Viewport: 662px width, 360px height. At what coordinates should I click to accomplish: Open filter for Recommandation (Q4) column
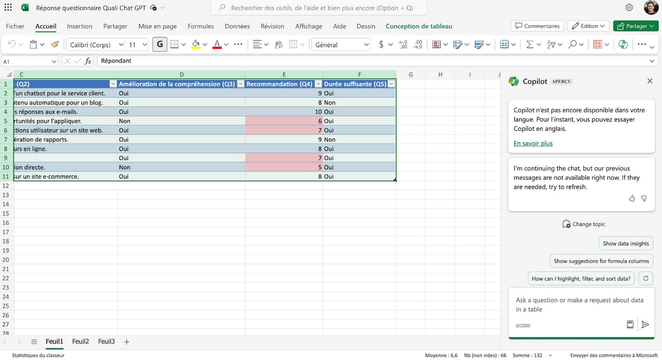click(318, 84)
